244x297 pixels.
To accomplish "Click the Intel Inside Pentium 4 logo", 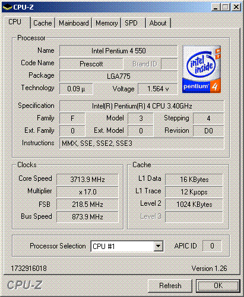I will point(201,69).
